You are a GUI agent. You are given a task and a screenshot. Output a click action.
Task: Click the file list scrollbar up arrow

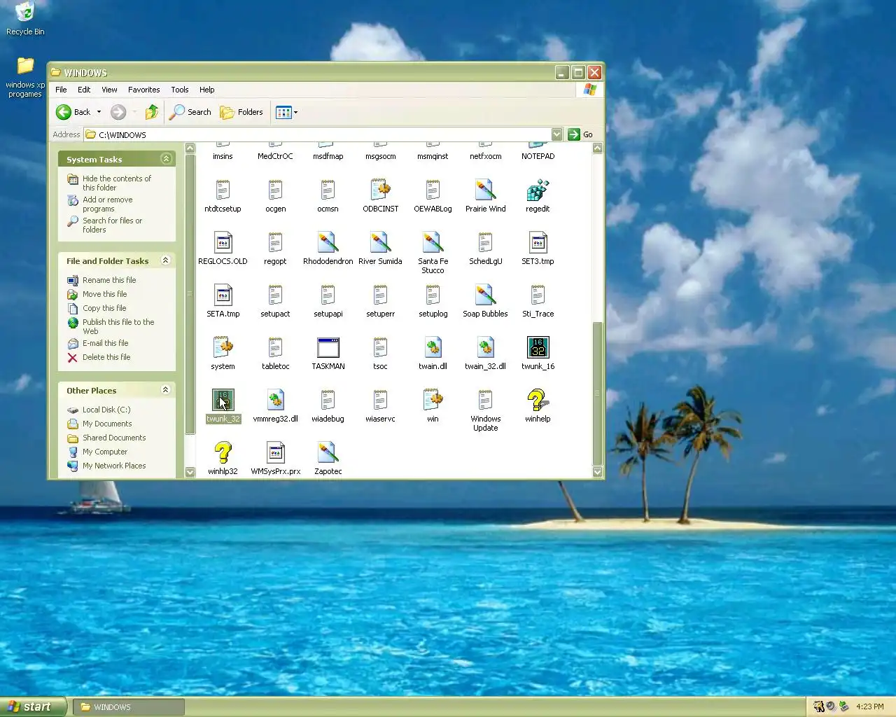(597, 148)
